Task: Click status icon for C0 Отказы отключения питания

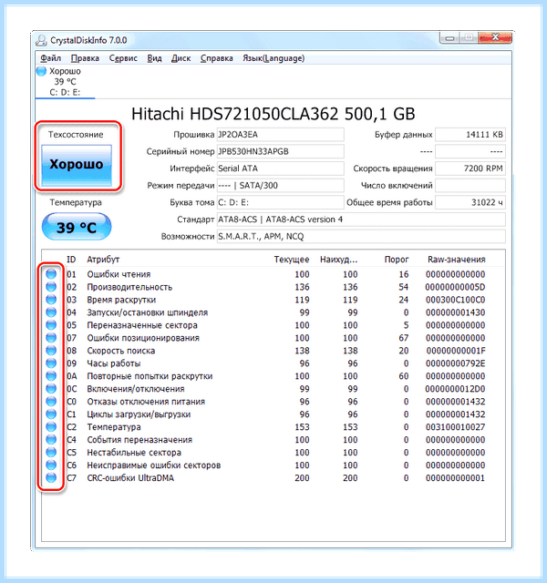Action: pos(51,401)
